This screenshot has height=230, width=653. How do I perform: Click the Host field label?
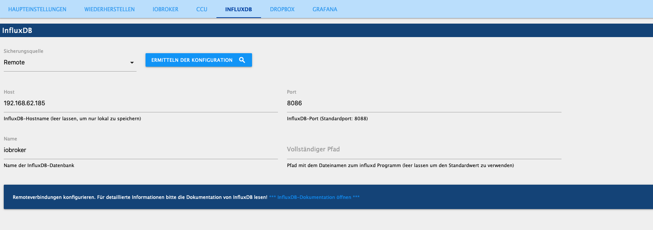[9, 92]
